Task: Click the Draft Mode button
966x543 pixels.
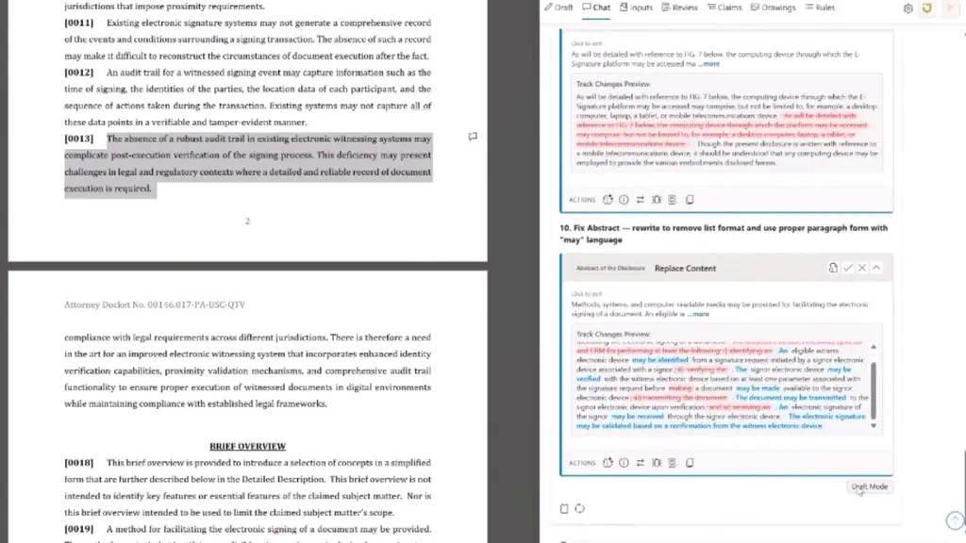Action: pos(869,486)
